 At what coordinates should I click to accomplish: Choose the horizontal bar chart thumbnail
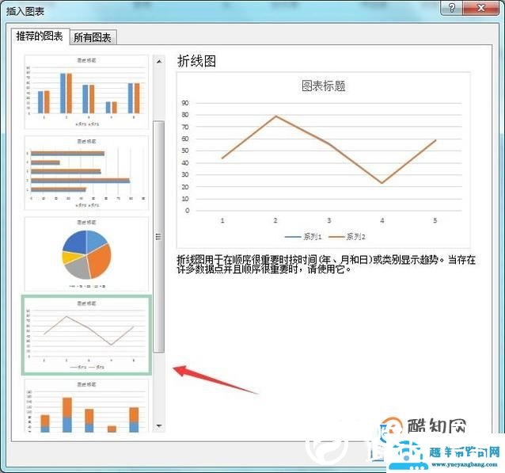[86, 173]
